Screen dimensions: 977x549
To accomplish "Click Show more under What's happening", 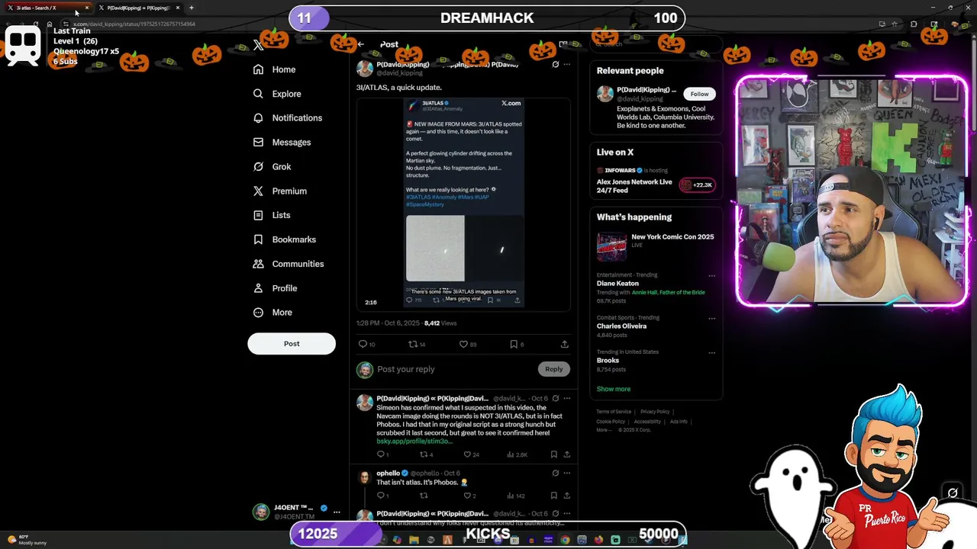I will [614, 389].
